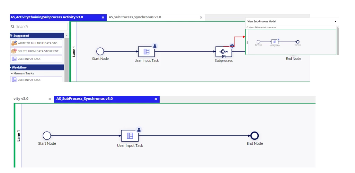
Task: Click the 'Start Node' label in the lower canvas
Action: click(x=47, y=143)
